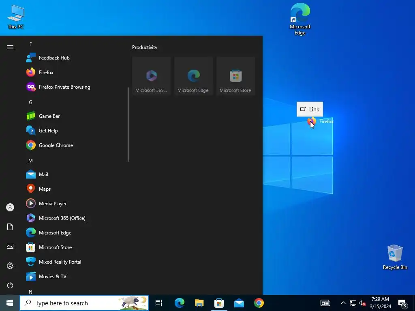The height and width of the screenshot is (311, 415).
Task: Open Microsoft Edge from the taskbar
Action: click(x=180, y=303)
